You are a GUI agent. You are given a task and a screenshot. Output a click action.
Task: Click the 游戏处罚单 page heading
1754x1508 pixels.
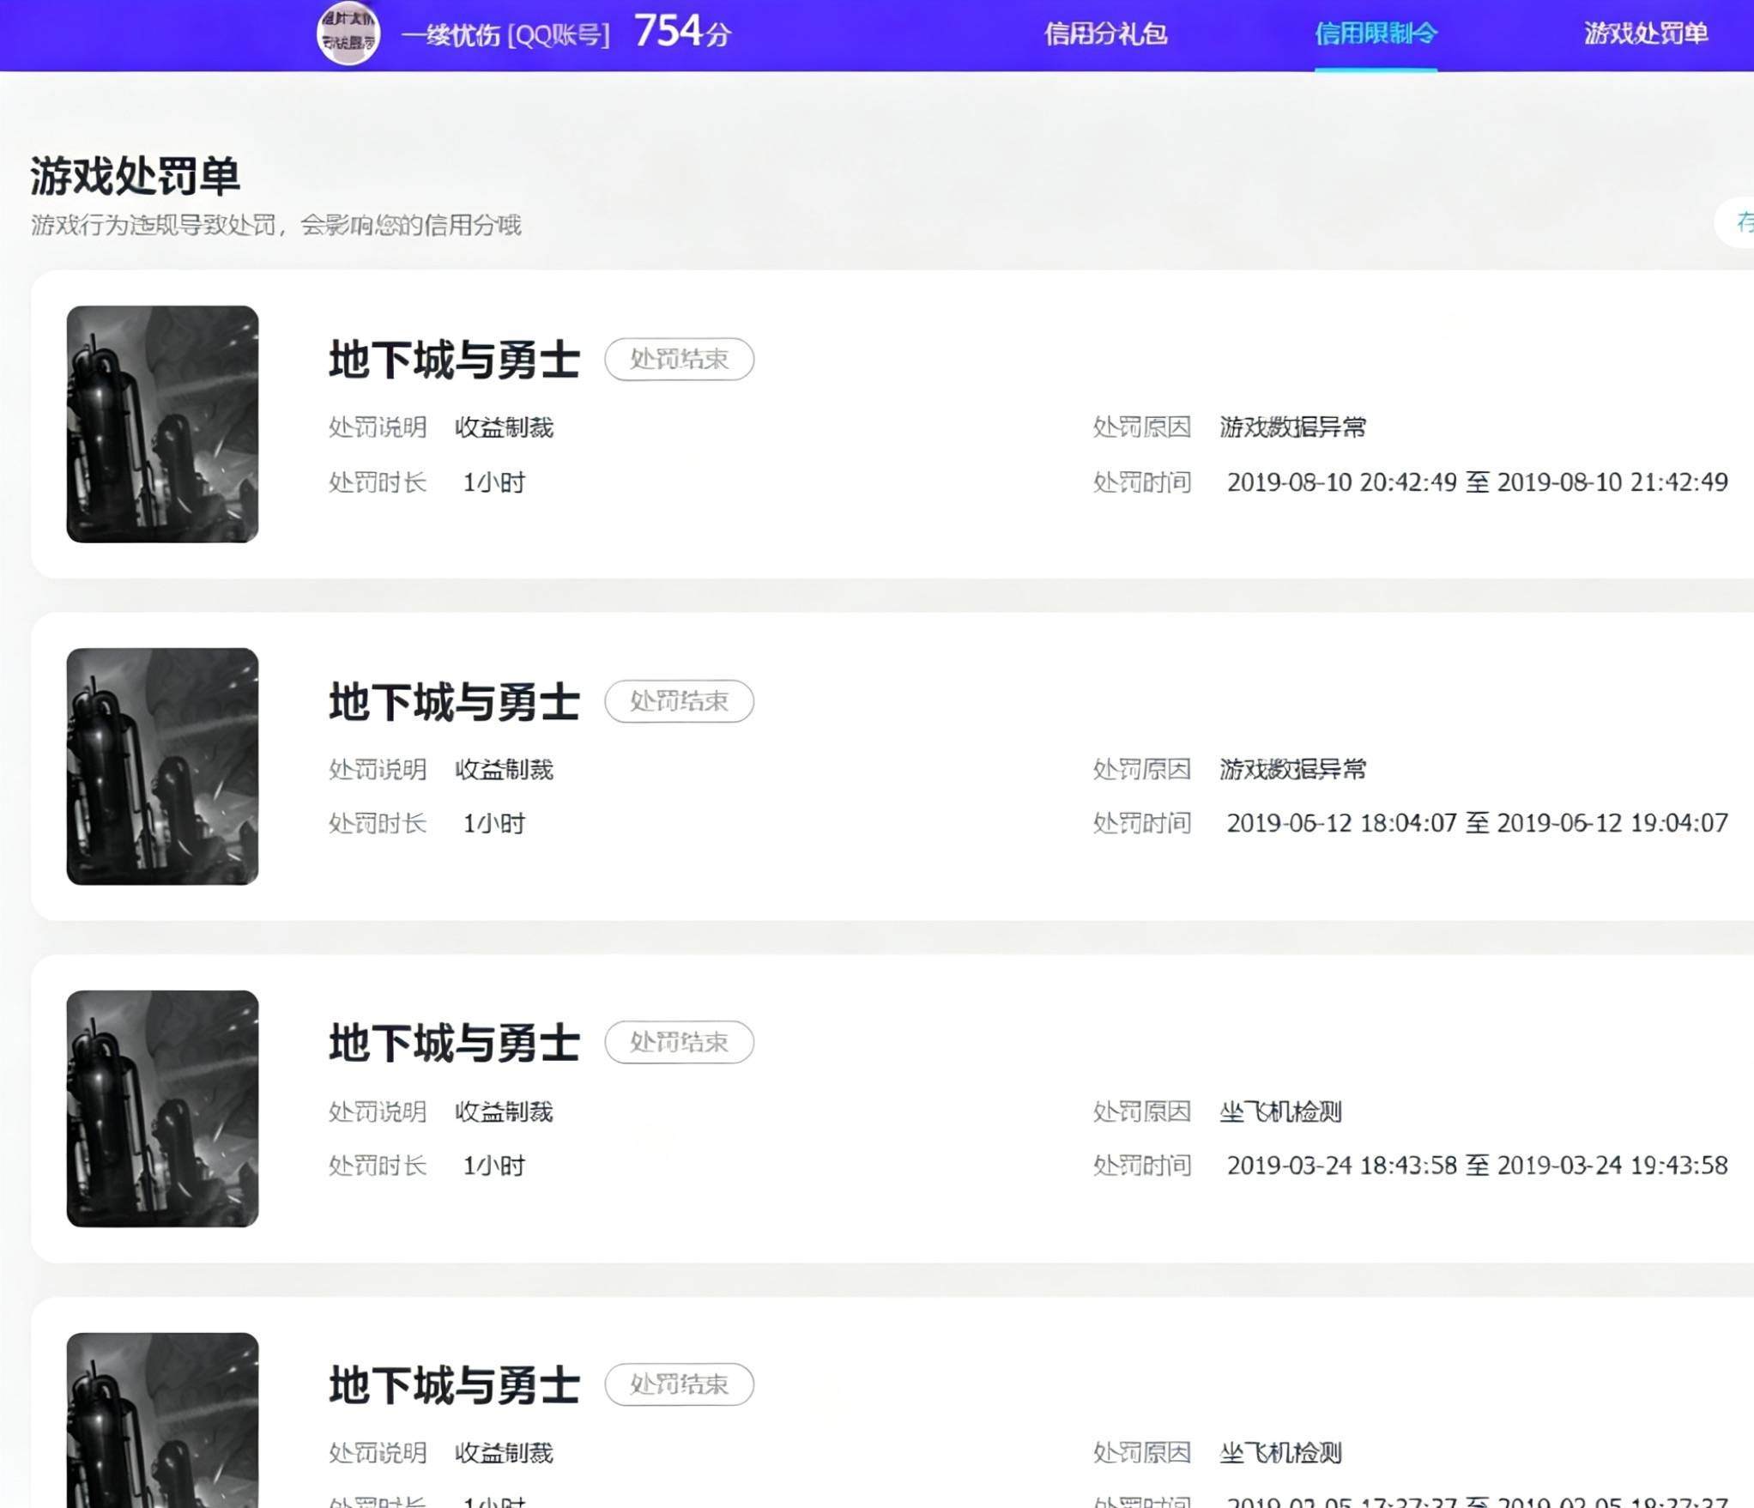(135, 175)
